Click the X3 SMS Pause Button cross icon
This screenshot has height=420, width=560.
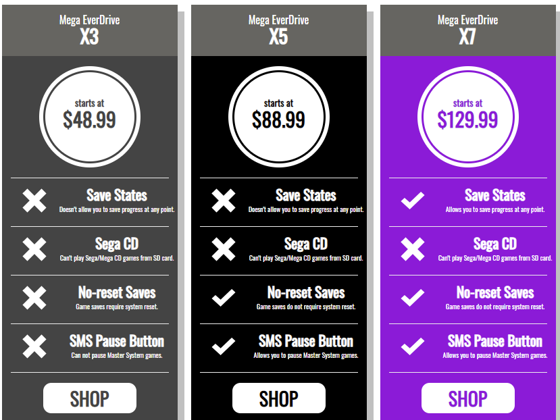(x=34, y=347)
